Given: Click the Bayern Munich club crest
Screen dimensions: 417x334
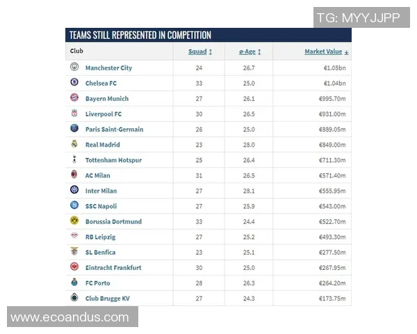Looking at the screenshot, I should 74,98.
